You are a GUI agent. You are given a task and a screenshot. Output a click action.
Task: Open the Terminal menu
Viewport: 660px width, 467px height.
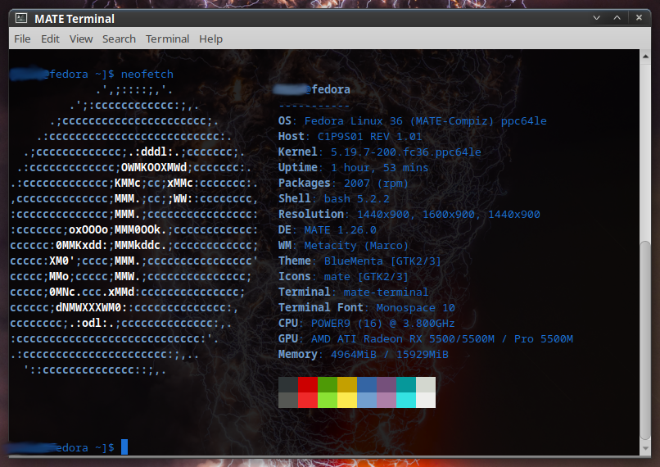point(168,39)
